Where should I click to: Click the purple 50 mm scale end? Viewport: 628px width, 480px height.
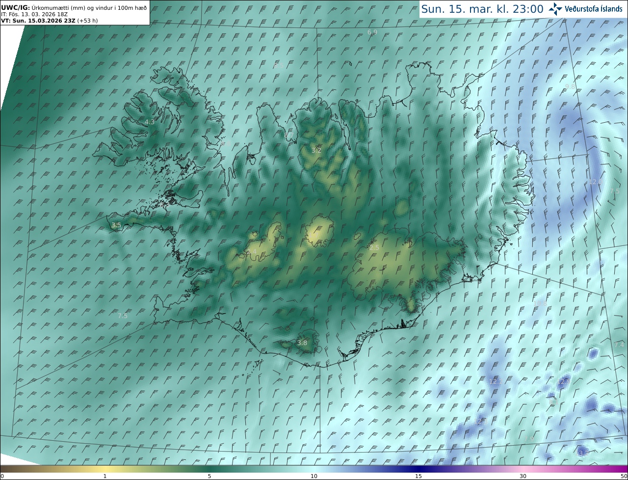coord(624,476)
